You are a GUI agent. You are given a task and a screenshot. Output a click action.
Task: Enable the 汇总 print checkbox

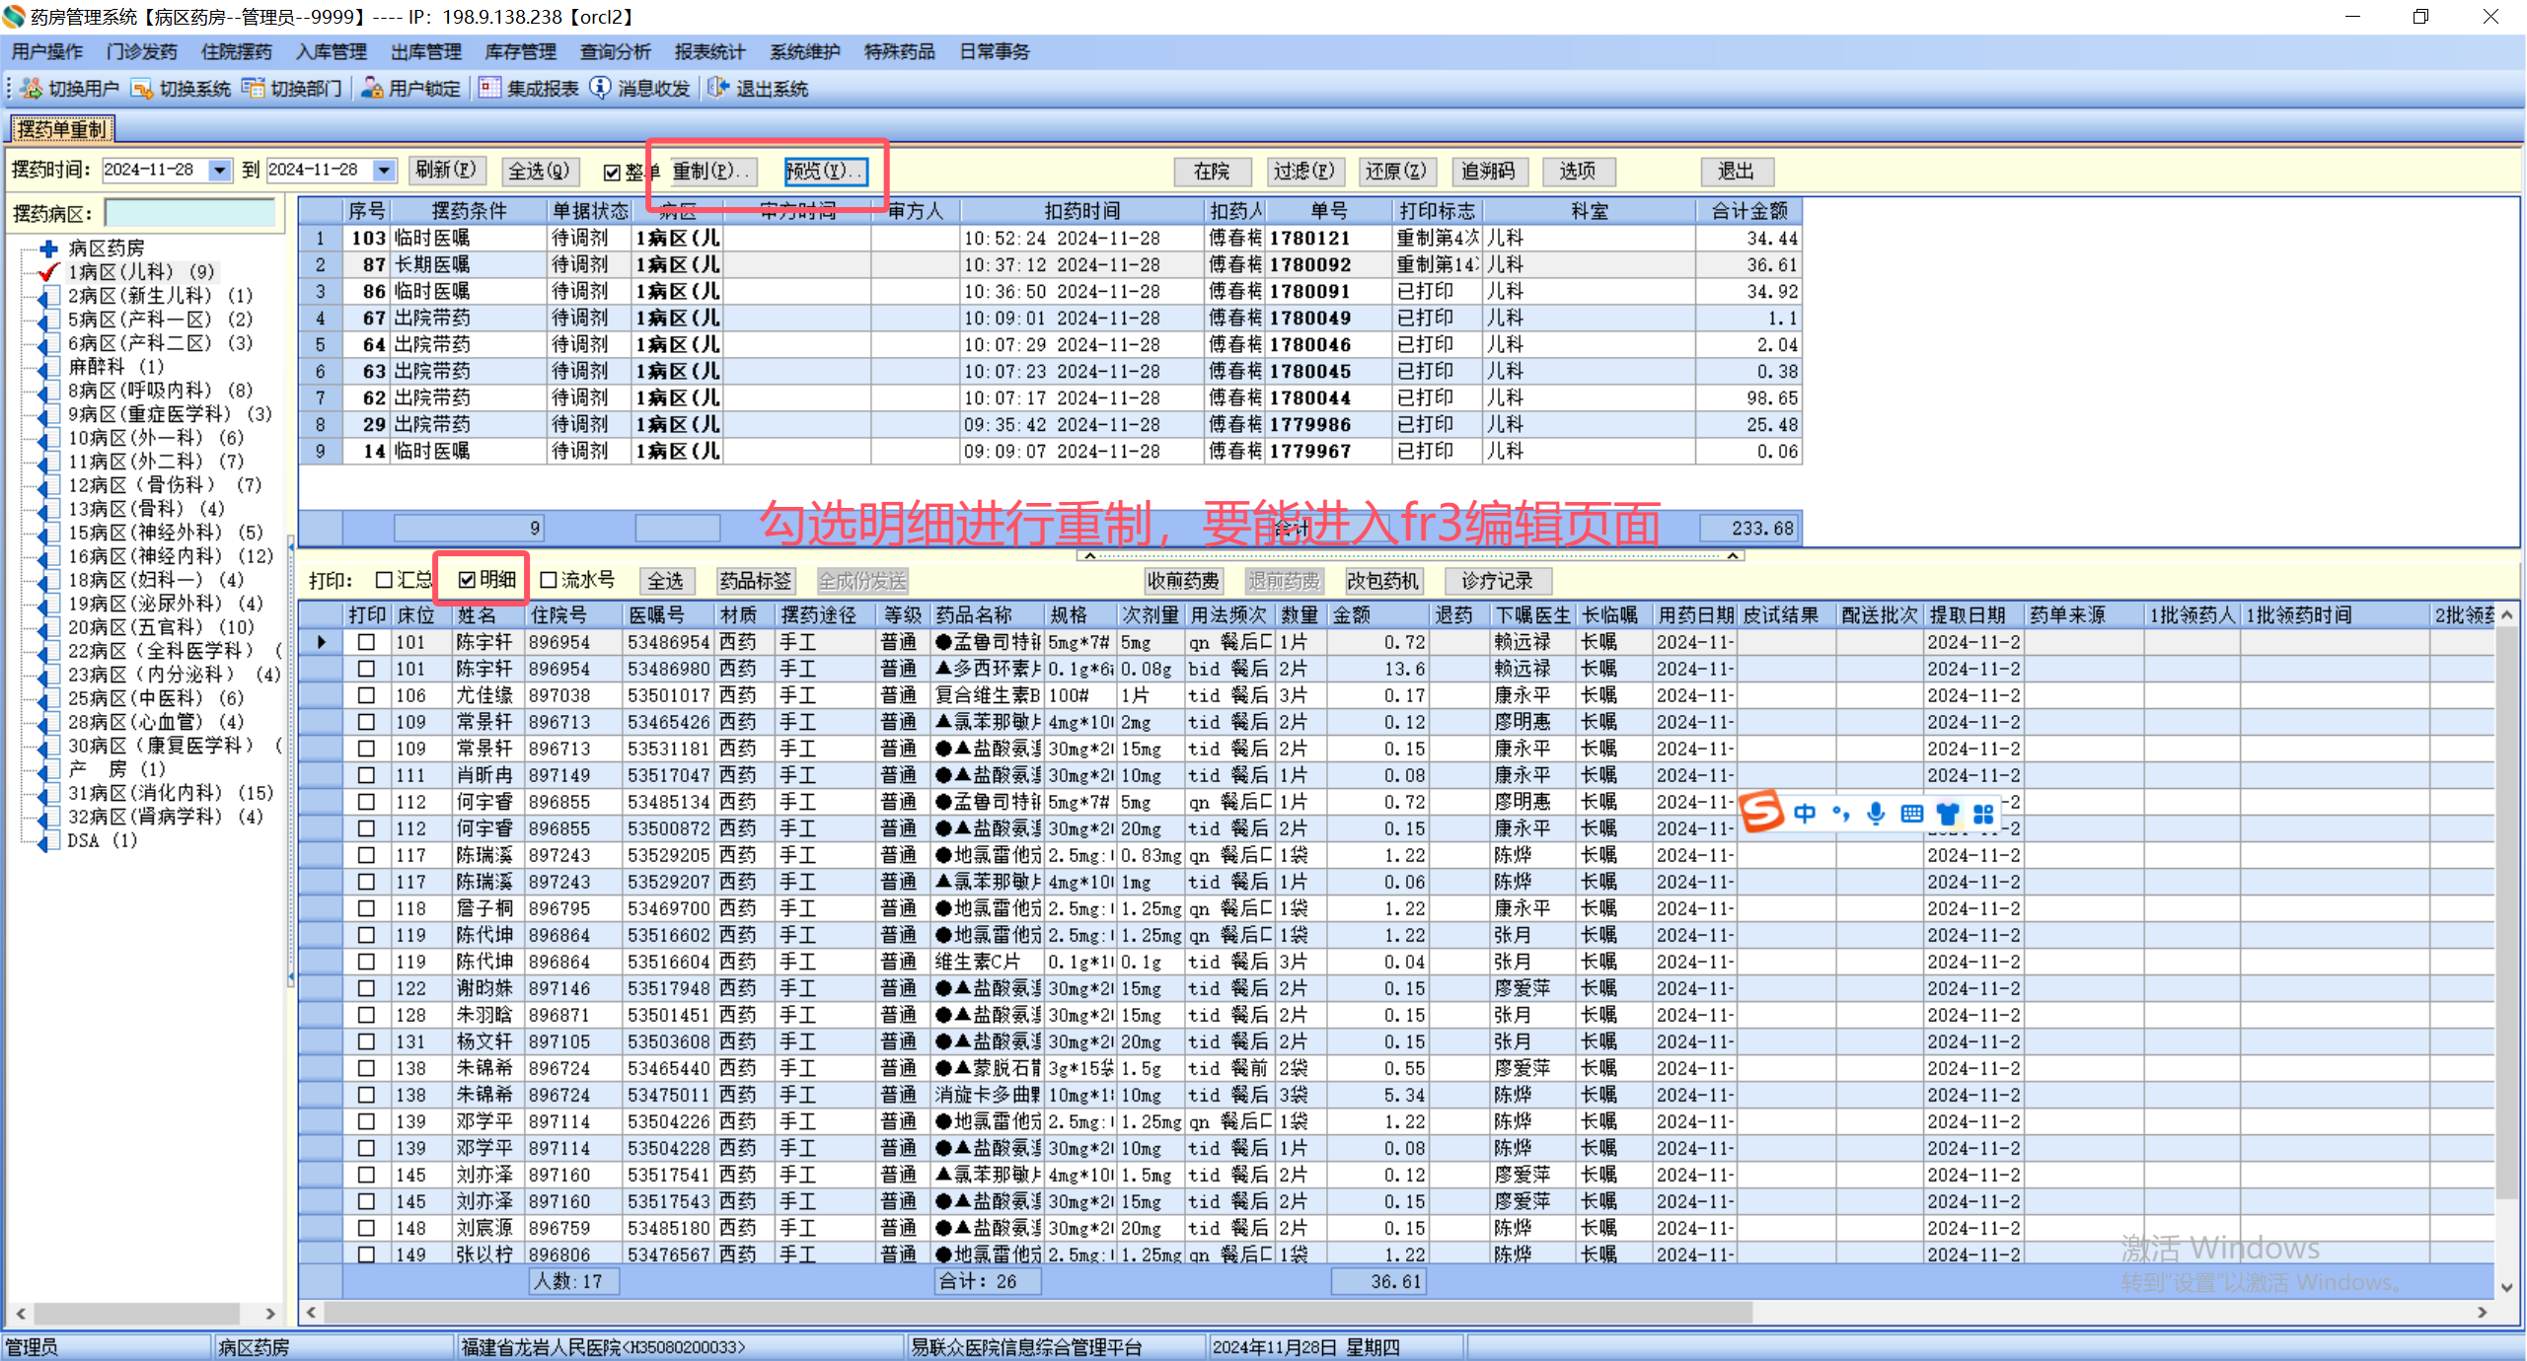pos(385,580)
